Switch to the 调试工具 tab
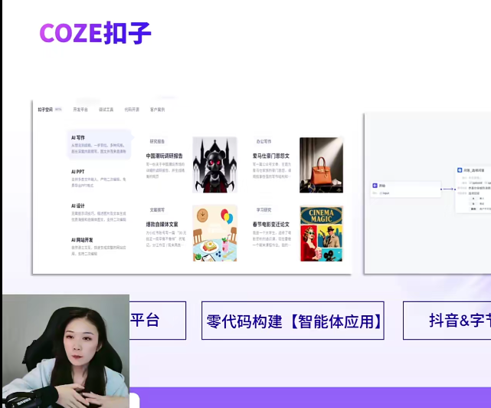Viewport: 491px width, 408px height. pos(106,110)
